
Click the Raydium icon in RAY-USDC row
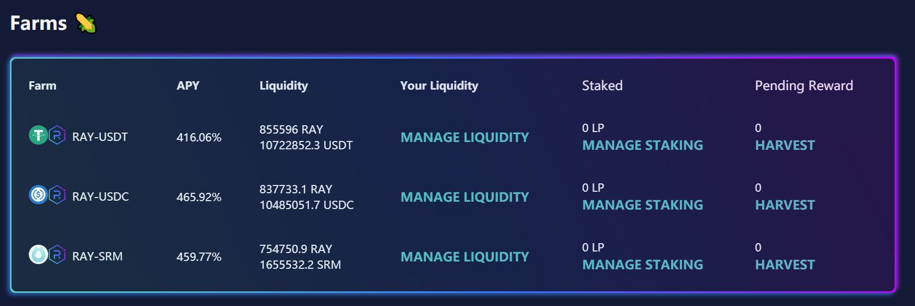(57, 195)
